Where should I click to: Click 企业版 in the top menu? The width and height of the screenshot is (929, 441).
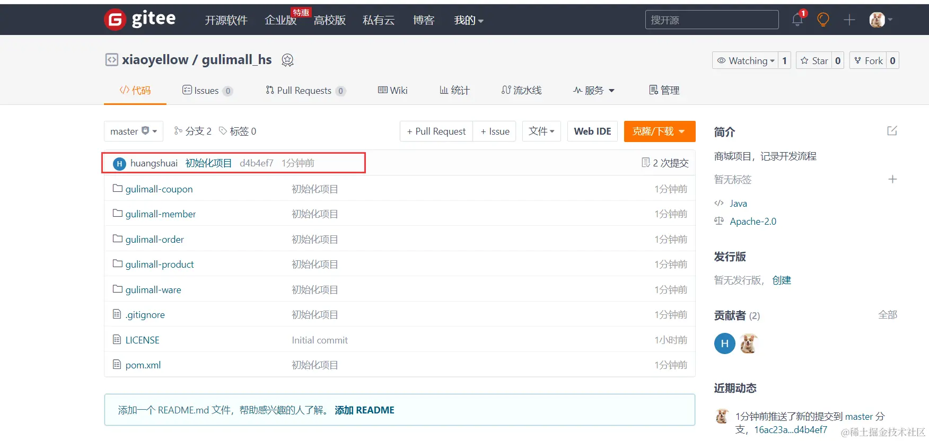[281, 20]
